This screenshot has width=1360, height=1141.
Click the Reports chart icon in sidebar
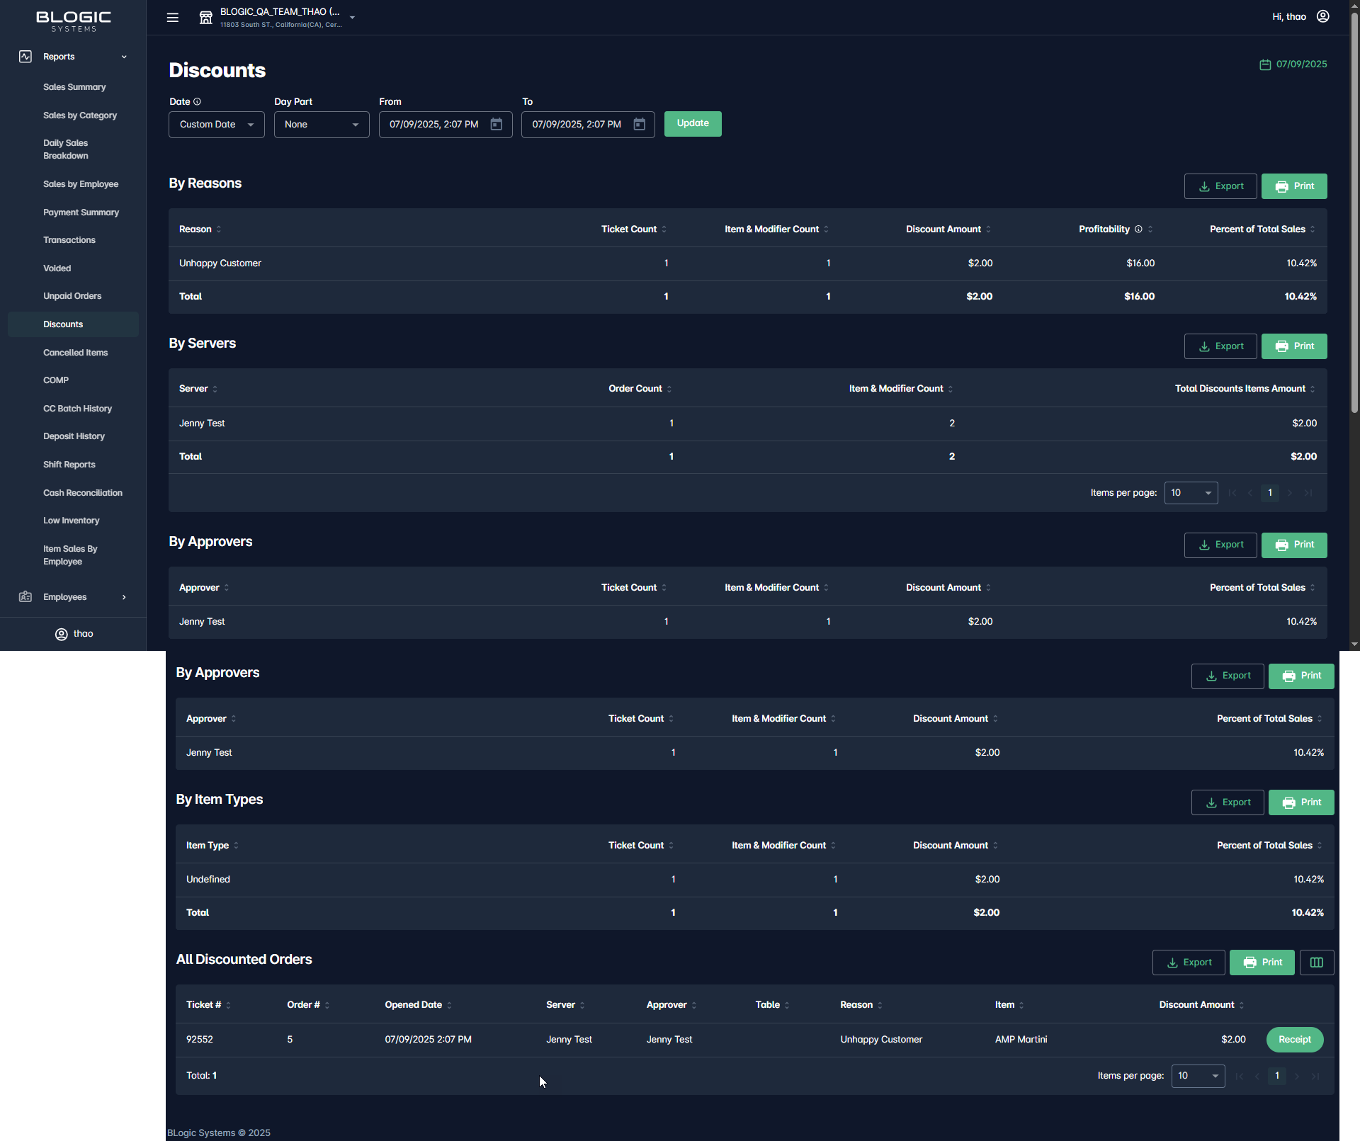click(25, 57)
